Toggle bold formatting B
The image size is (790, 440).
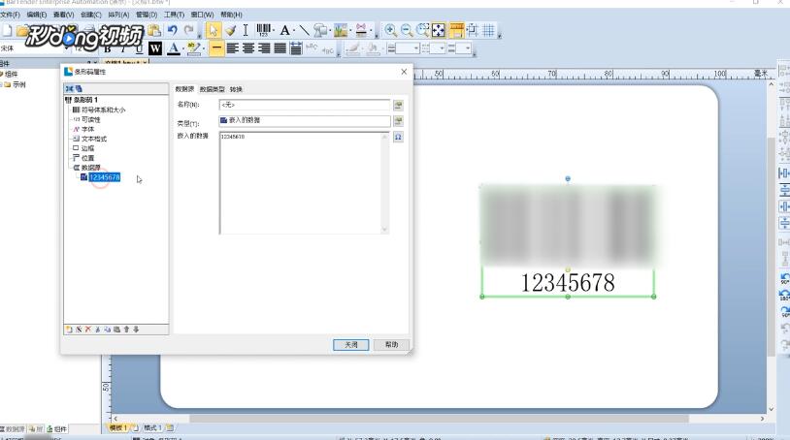tap(108, 48)
